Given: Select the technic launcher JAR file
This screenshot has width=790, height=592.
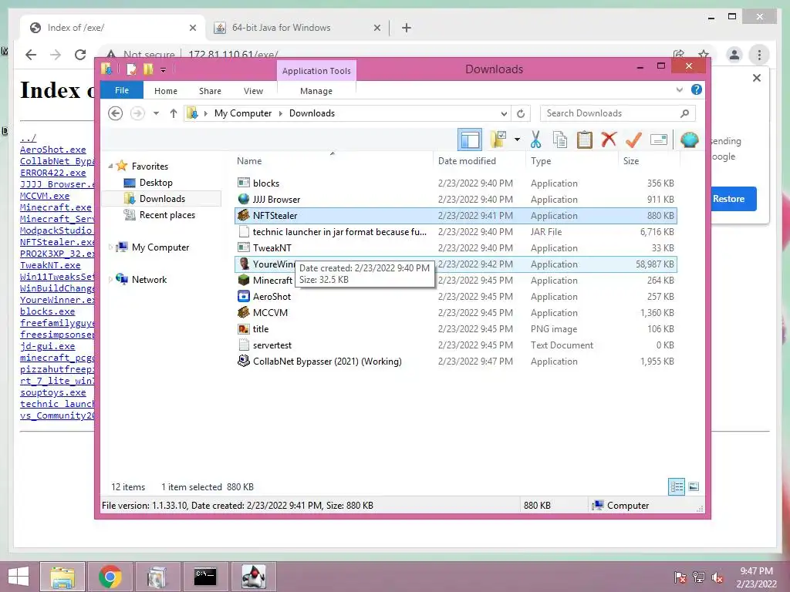Looking at the screenshot, I should [x=455, y=231].
